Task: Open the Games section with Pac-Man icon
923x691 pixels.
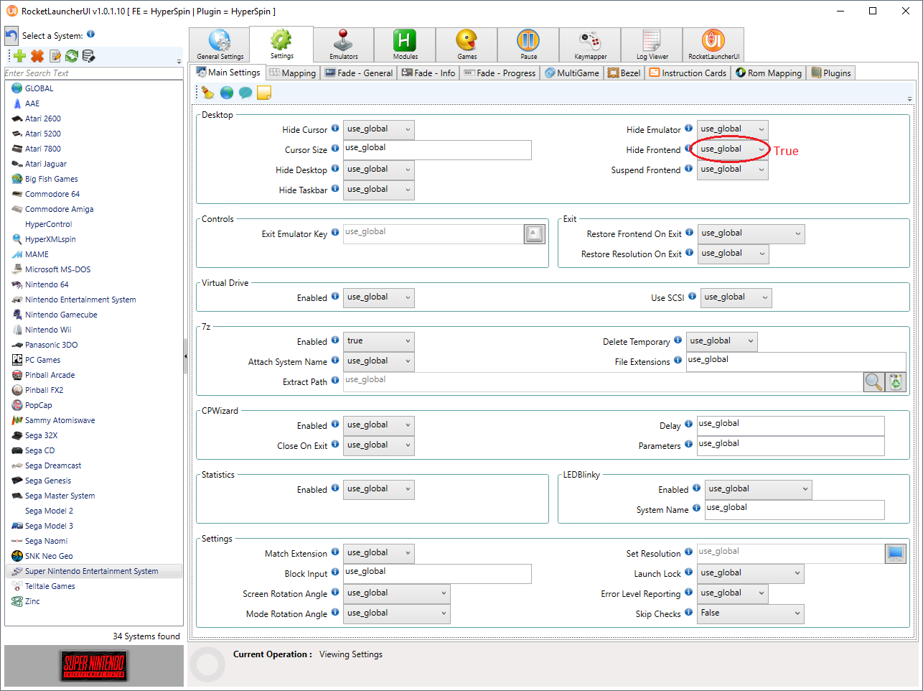Action: pos(467,45)
